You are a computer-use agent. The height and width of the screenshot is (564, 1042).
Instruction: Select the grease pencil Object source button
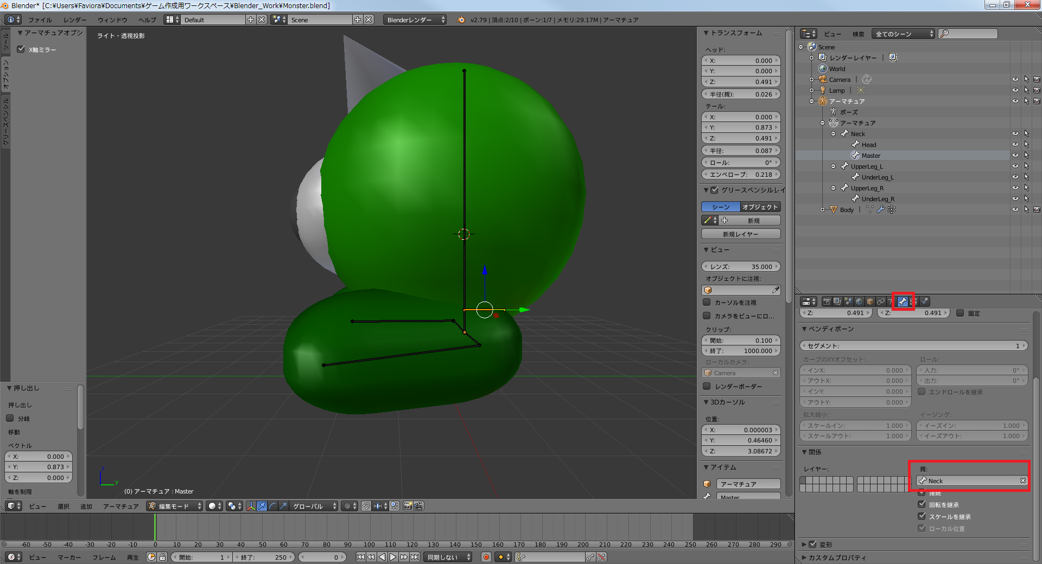[x=760, y=207]
